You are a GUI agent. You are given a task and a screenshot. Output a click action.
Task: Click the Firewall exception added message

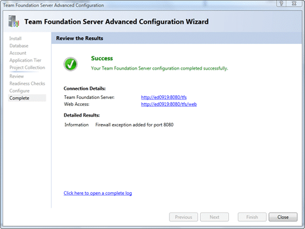(134, 125)
